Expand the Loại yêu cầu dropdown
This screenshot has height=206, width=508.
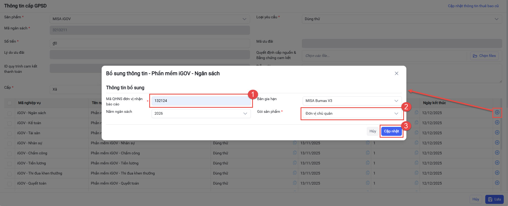click(402, 19)
